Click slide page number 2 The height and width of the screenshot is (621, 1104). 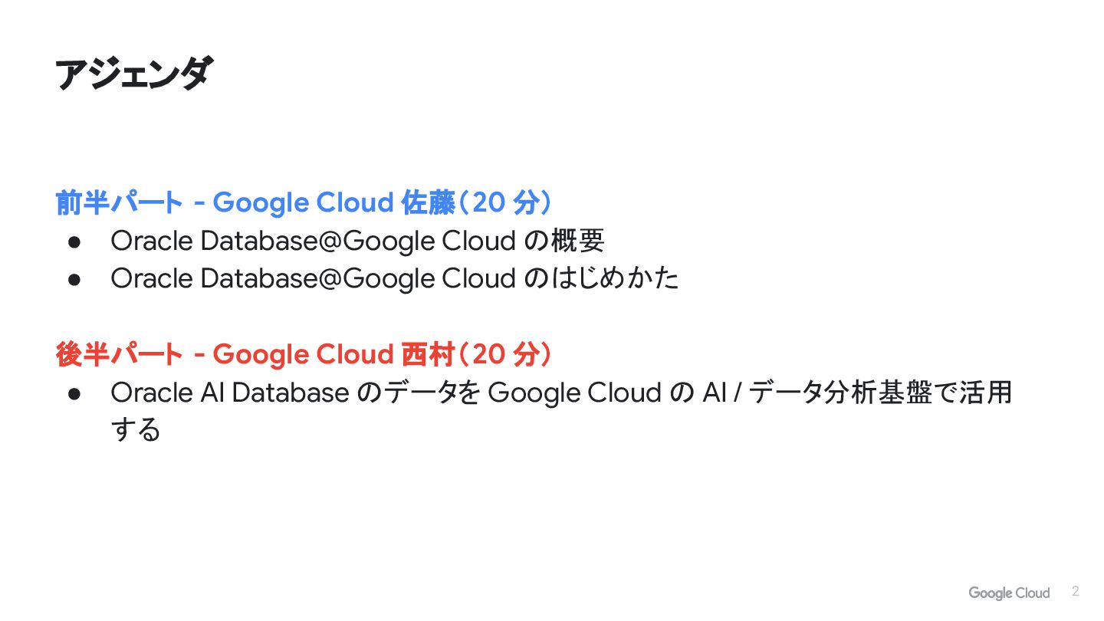coord(1076,591)
